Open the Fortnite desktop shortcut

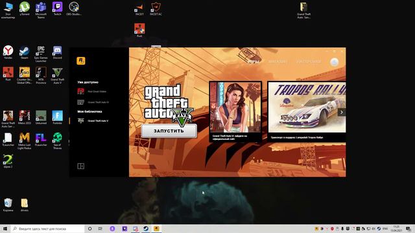[x=57, y=118]
